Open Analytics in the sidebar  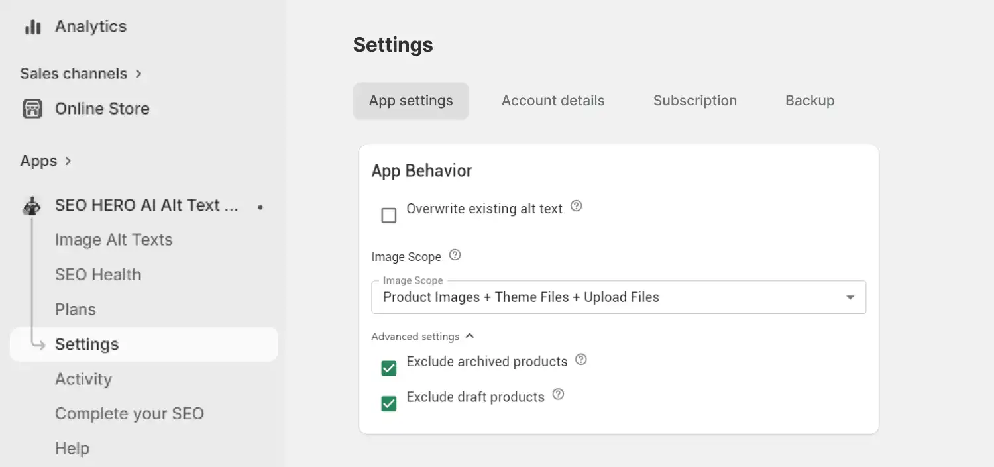click(x=91, y=26)
